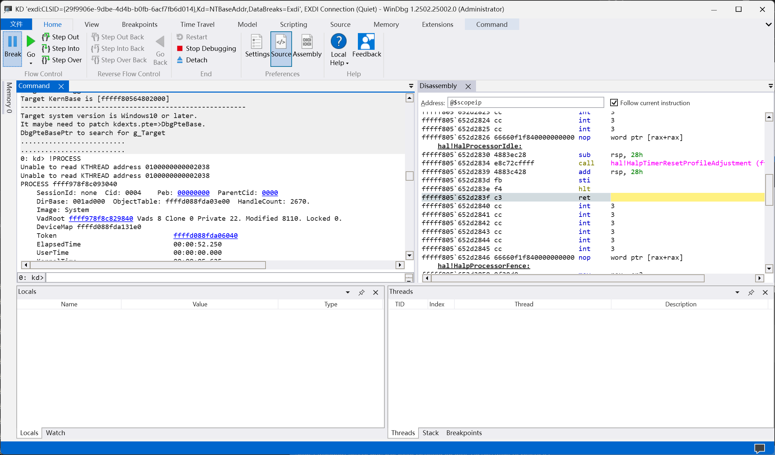Click the Name column header in Locals

69,304
